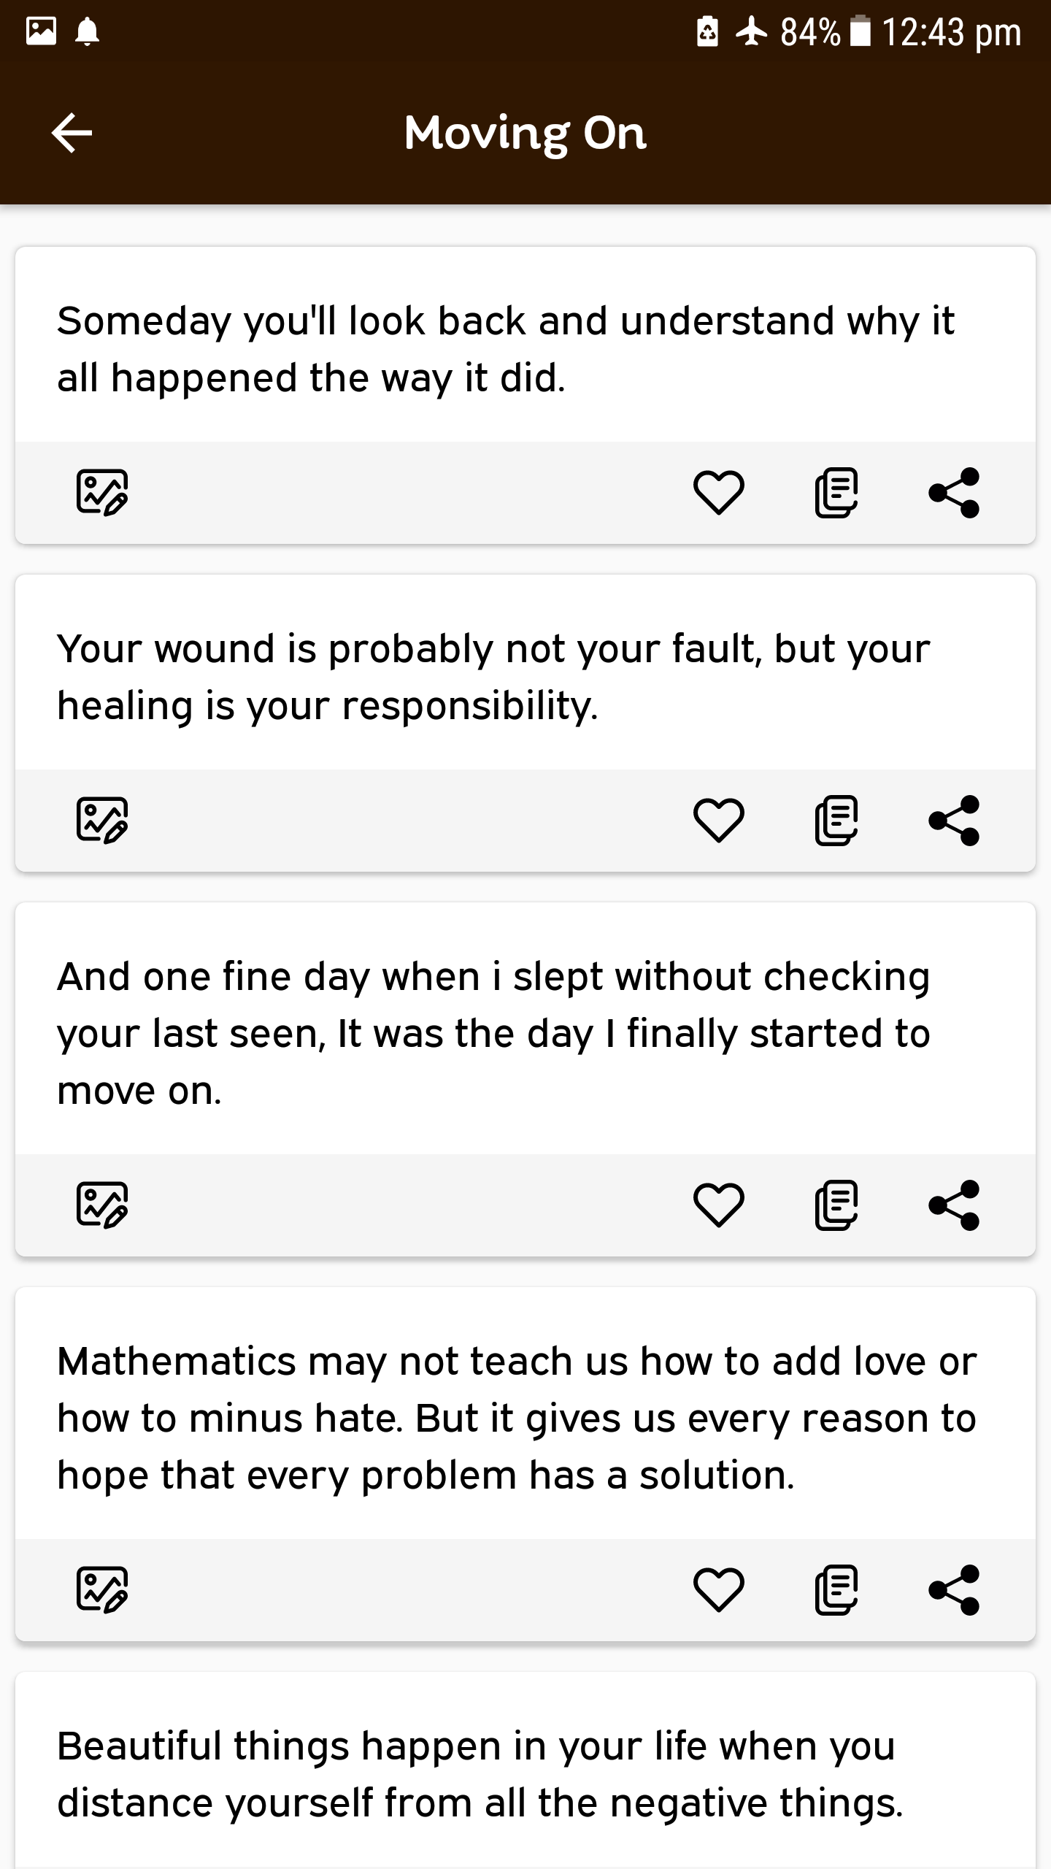Image resolution: width=1051 pixels, height=1869 pixels.
Task: Tap the 'Mathematics may not teach us' quote text
Action: pyautogui.click(x=517, y=1419)
